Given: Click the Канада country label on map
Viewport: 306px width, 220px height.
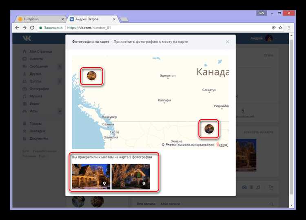Looking at the screenshot, I should coord(213,72).
